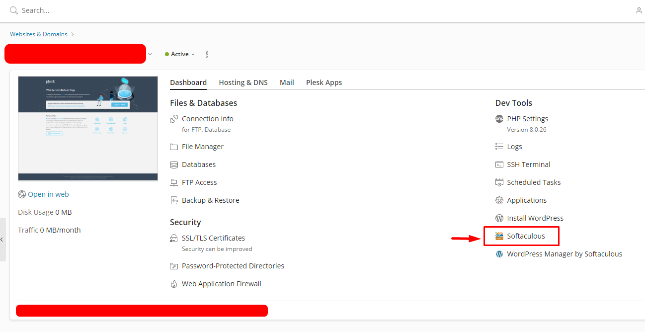Switch to the Plesk Apps tab
This screenshot has height=332, width=645.
[324, 83]
